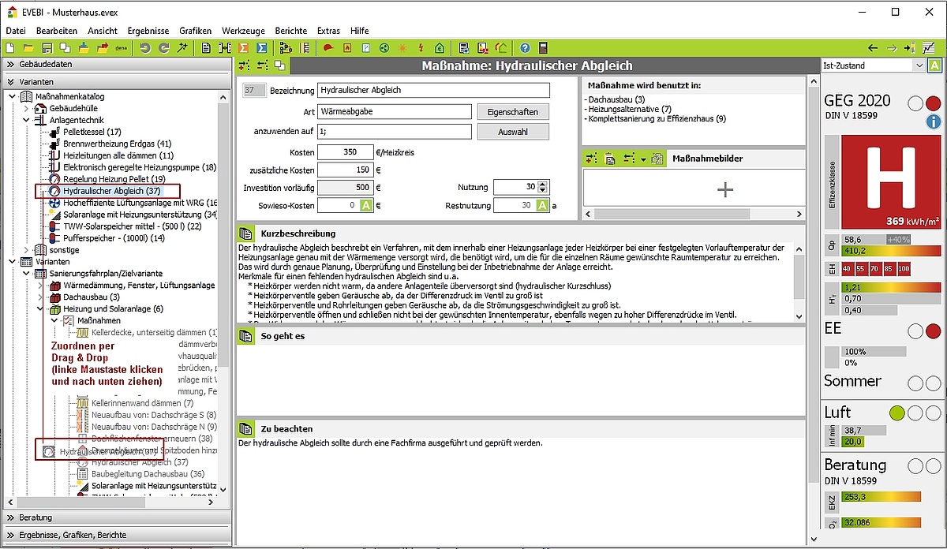Viewport: 947px width, 549px height.
Task: Open the Ergebnisse menu
Action: (x=148, y=31)
